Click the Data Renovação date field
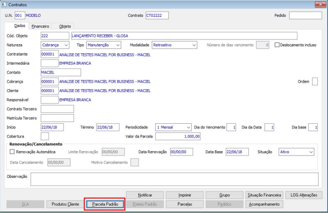This screenshot has height=213, width=328. pyautogui.click(x=182, y=152)
